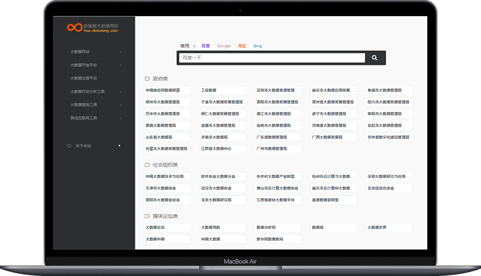This screenshot has width=481, height=276.
Task: Open 数据分析网 link
Action: click(x=278, y=228)
